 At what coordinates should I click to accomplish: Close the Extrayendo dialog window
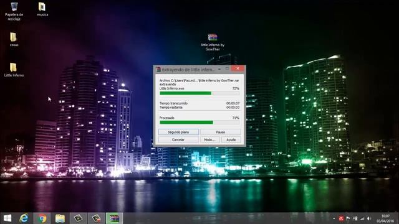click(x=238, y=68)
